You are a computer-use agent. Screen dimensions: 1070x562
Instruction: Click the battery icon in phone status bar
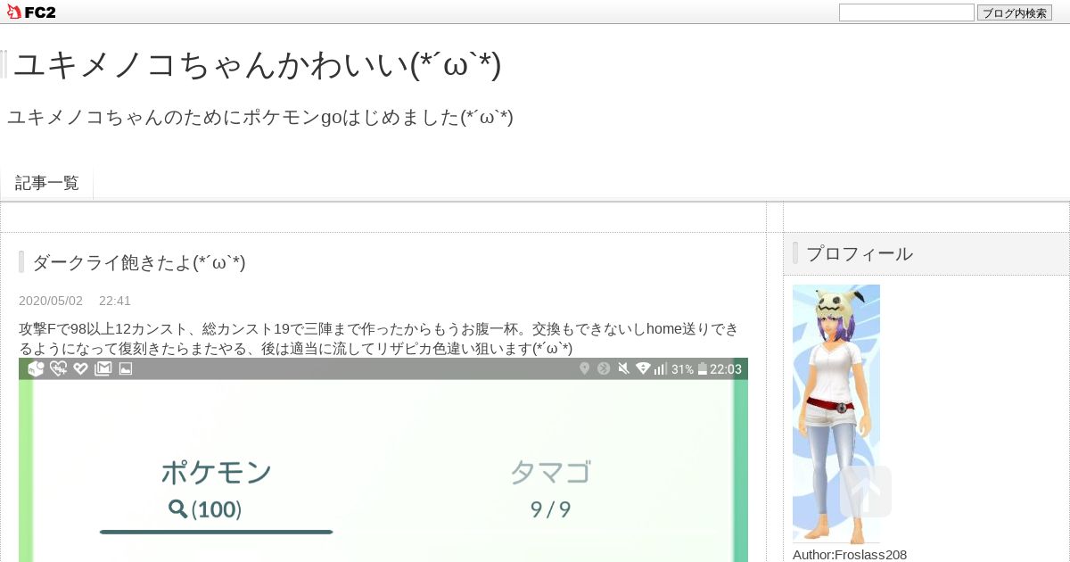[703, 368]
